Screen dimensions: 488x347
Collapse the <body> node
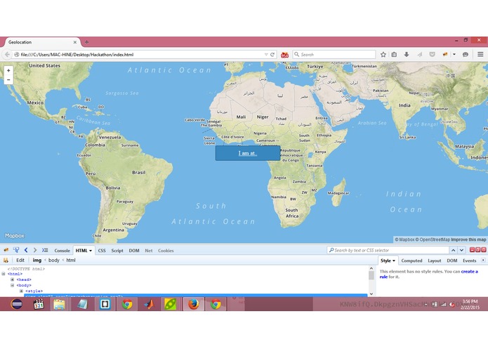pos(13,285)
